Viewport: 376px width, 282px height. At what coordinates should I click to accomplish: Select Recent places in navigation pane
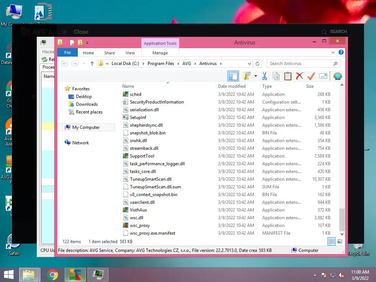click(x=89, y=112)
